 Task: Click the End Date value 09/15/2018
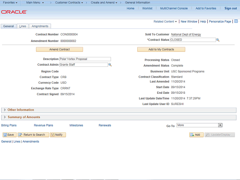point(178,93)
